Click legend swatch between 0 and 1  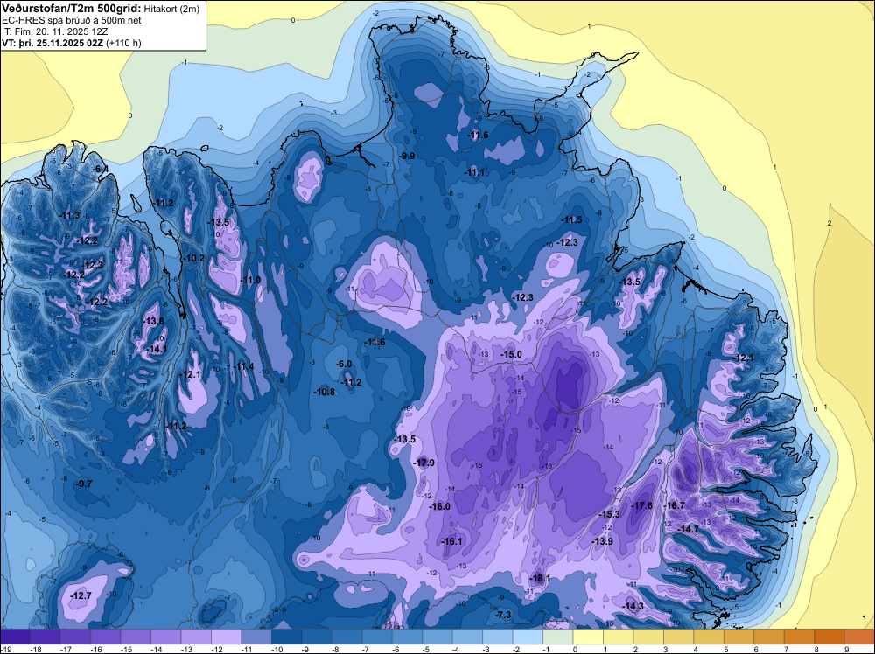click(588, 637)
